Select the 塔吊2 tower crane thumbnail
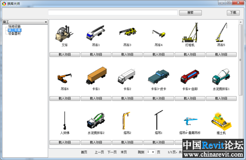 (126, 121)
